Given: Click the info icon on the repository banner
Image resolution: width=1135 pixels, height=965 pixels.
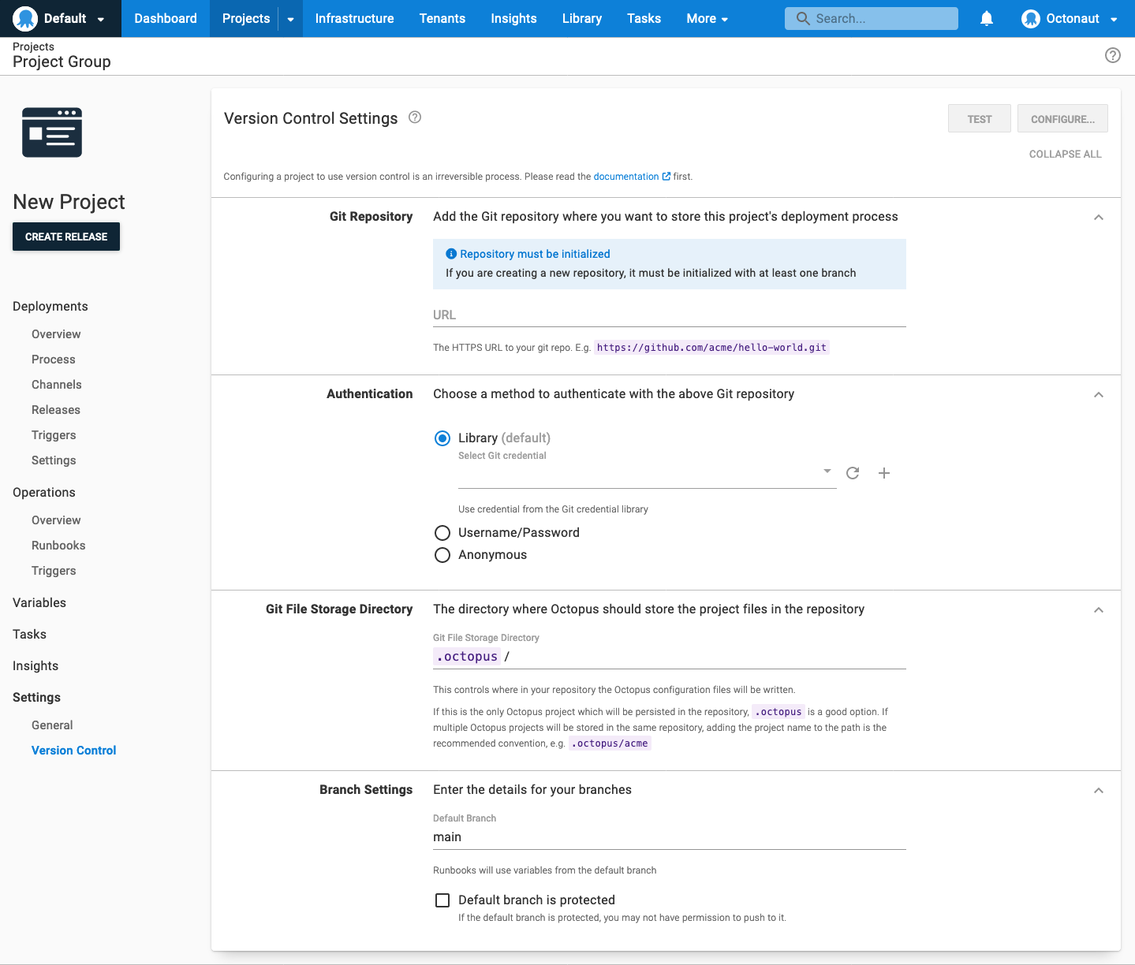Looking at the screenshot, I should (451, 253).
